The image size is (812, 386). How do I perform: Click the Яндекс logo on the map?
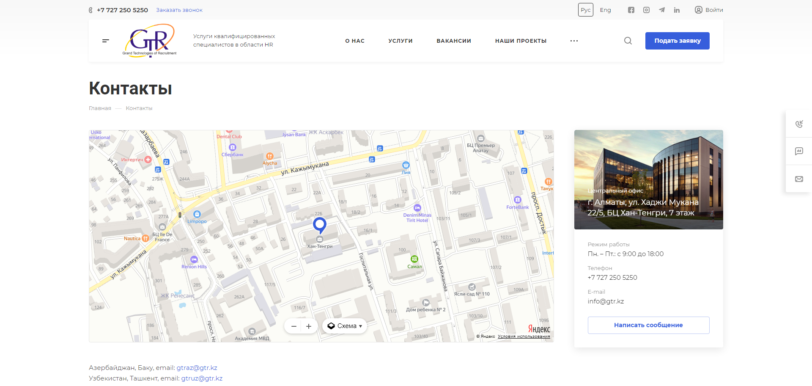coord(539,329)
